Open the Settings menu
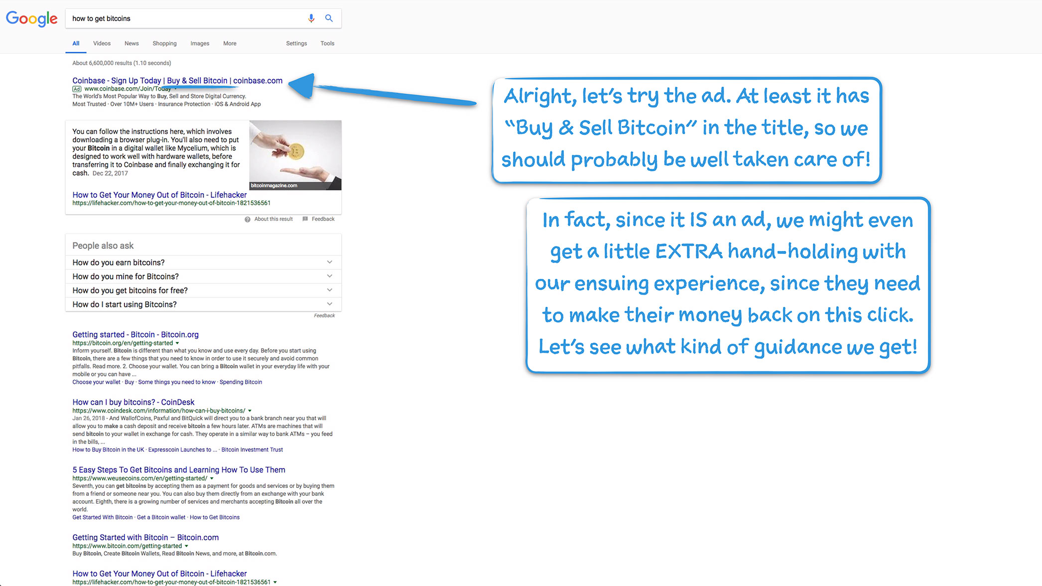Image resolution: width=1042 pixels, height=586 pixels. (x=296, y=43)
